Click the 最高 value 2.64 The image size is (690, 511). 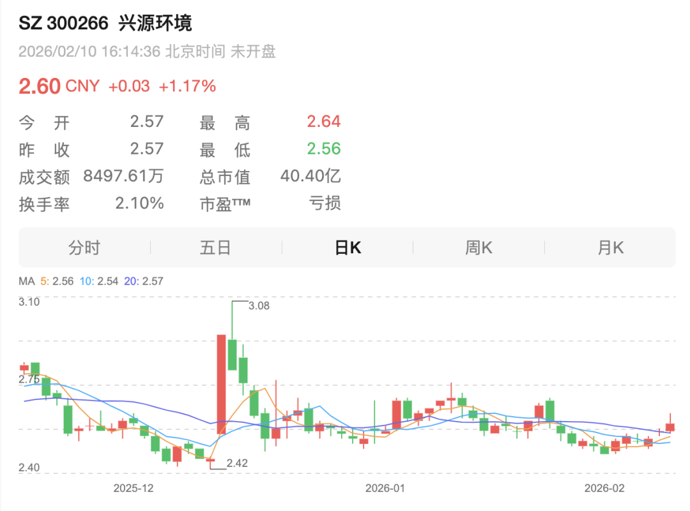[x=323, y=121]
